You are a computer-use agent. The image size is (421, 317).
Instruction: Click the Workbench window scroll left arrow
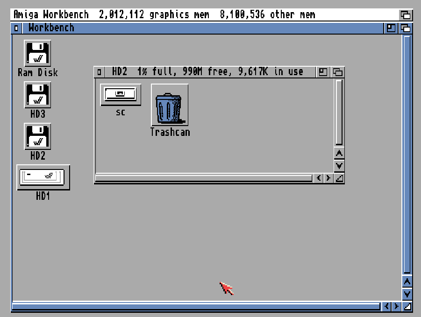click(x=386, y=306)
